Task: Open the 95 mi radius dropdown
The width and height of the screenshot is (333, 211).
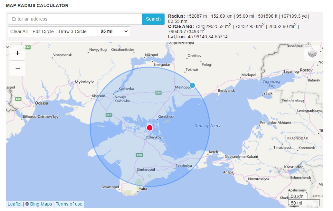Action: tap(109, 32)
